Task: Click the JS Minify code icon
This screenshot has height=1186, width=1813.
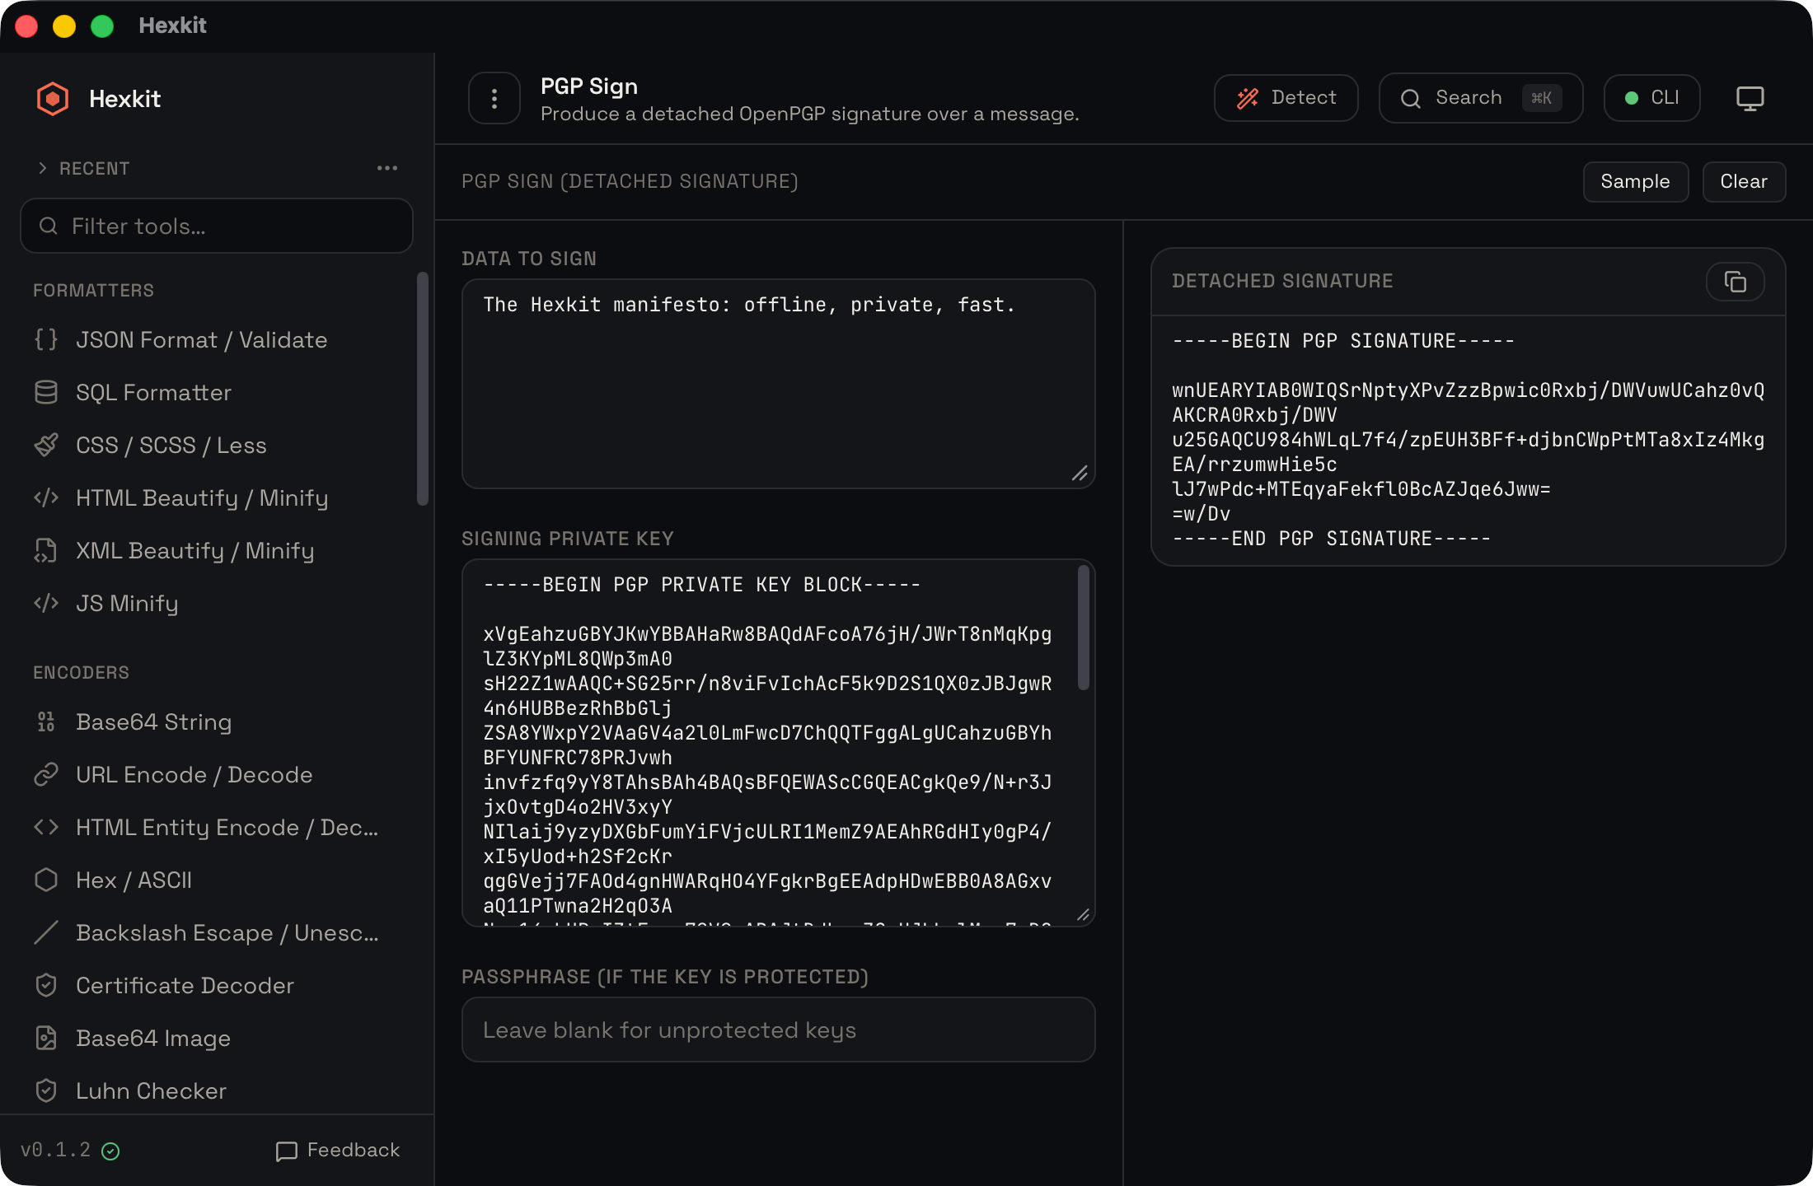Action: coord(46,603)
